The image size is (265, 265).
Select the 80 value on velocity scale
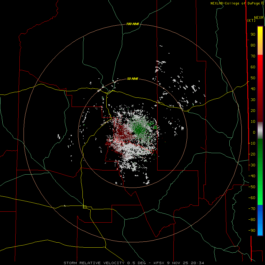(x=253, y=45)
